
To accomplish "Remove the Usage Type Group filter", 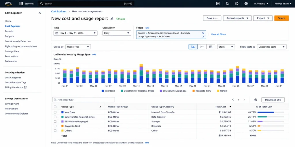I will click(203, 36).
